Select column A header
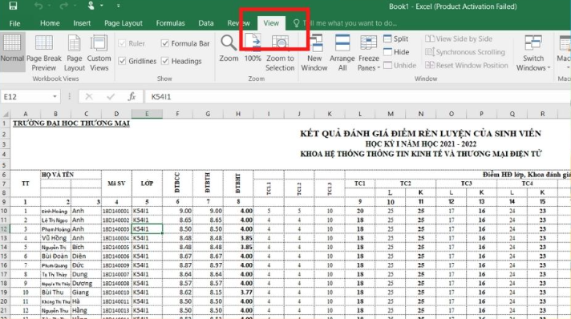The width and height of the screenshot is (571, 319). [x=25, y=114]
